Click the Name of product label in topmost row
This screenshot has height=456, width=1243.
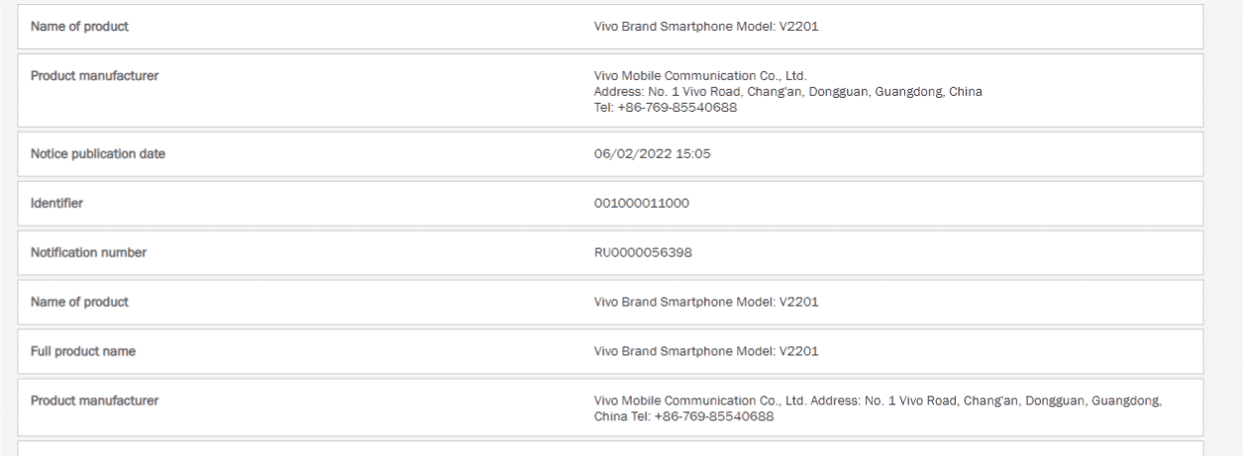(x=79, y=27)
